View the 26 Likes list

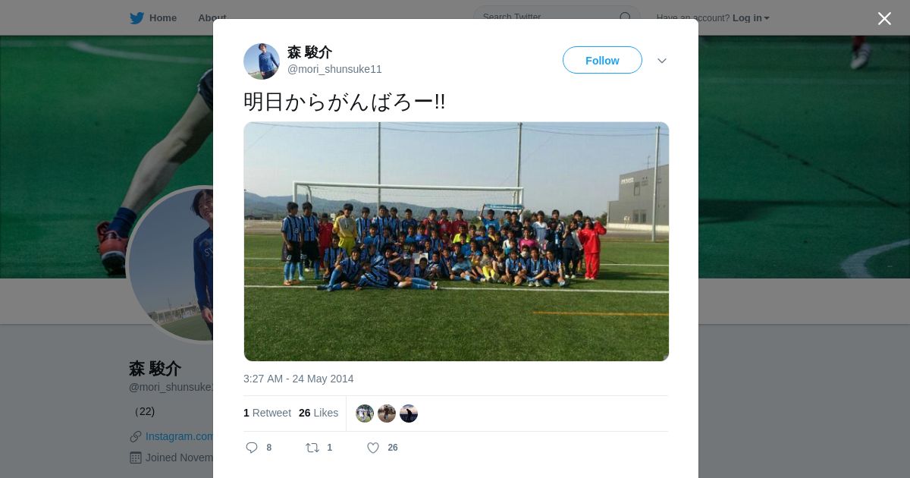point(318,413)
